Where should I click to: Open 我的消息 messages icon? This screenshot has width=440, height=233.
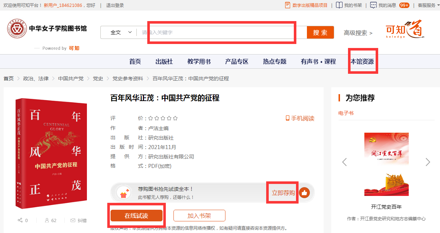point(373,5)
